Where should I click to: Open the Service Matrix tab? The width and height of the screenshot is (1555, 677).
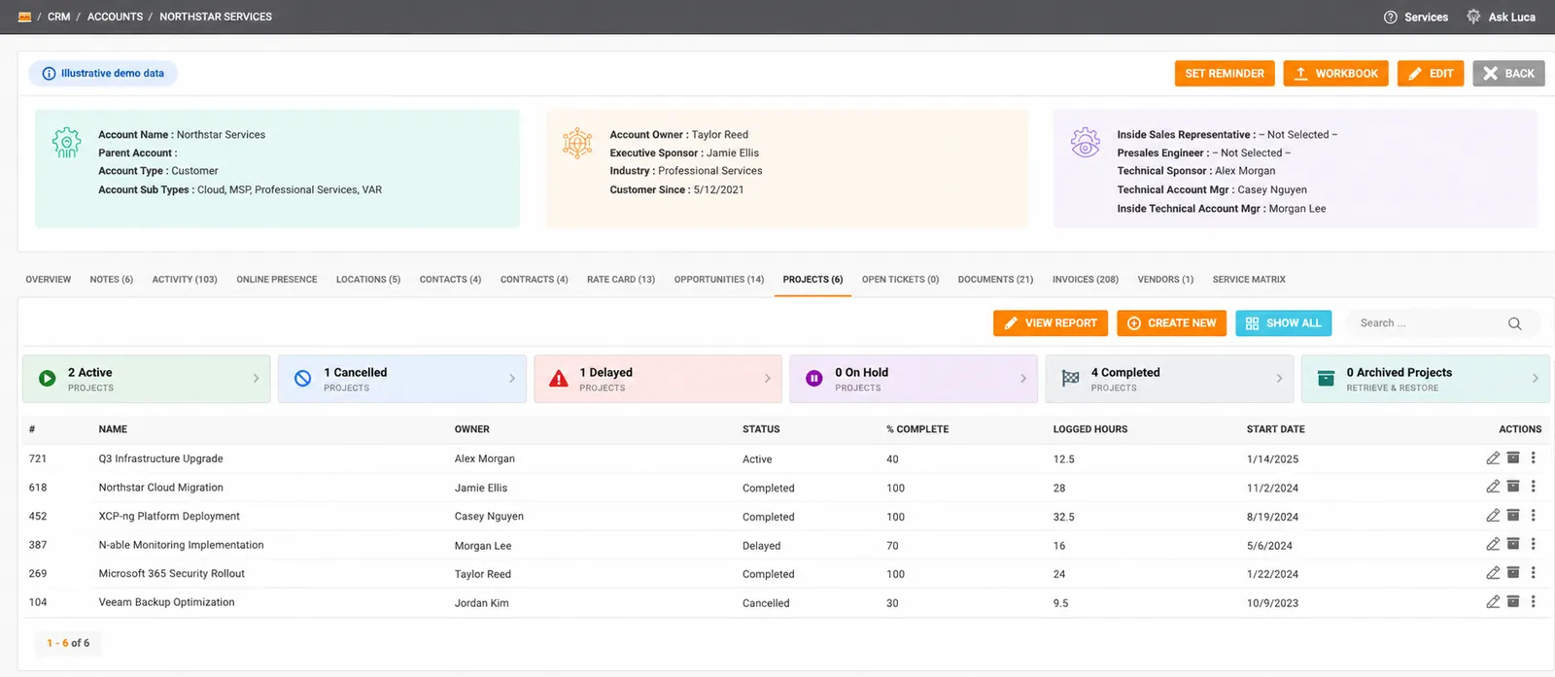pyautogui.click(x=1249, y=280)
